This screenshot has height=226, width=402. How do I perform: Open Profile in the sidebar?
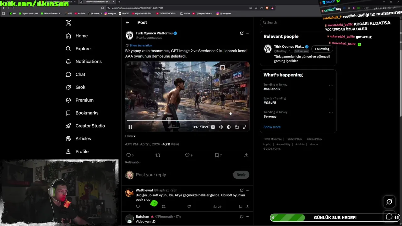(x=77, y=152)
